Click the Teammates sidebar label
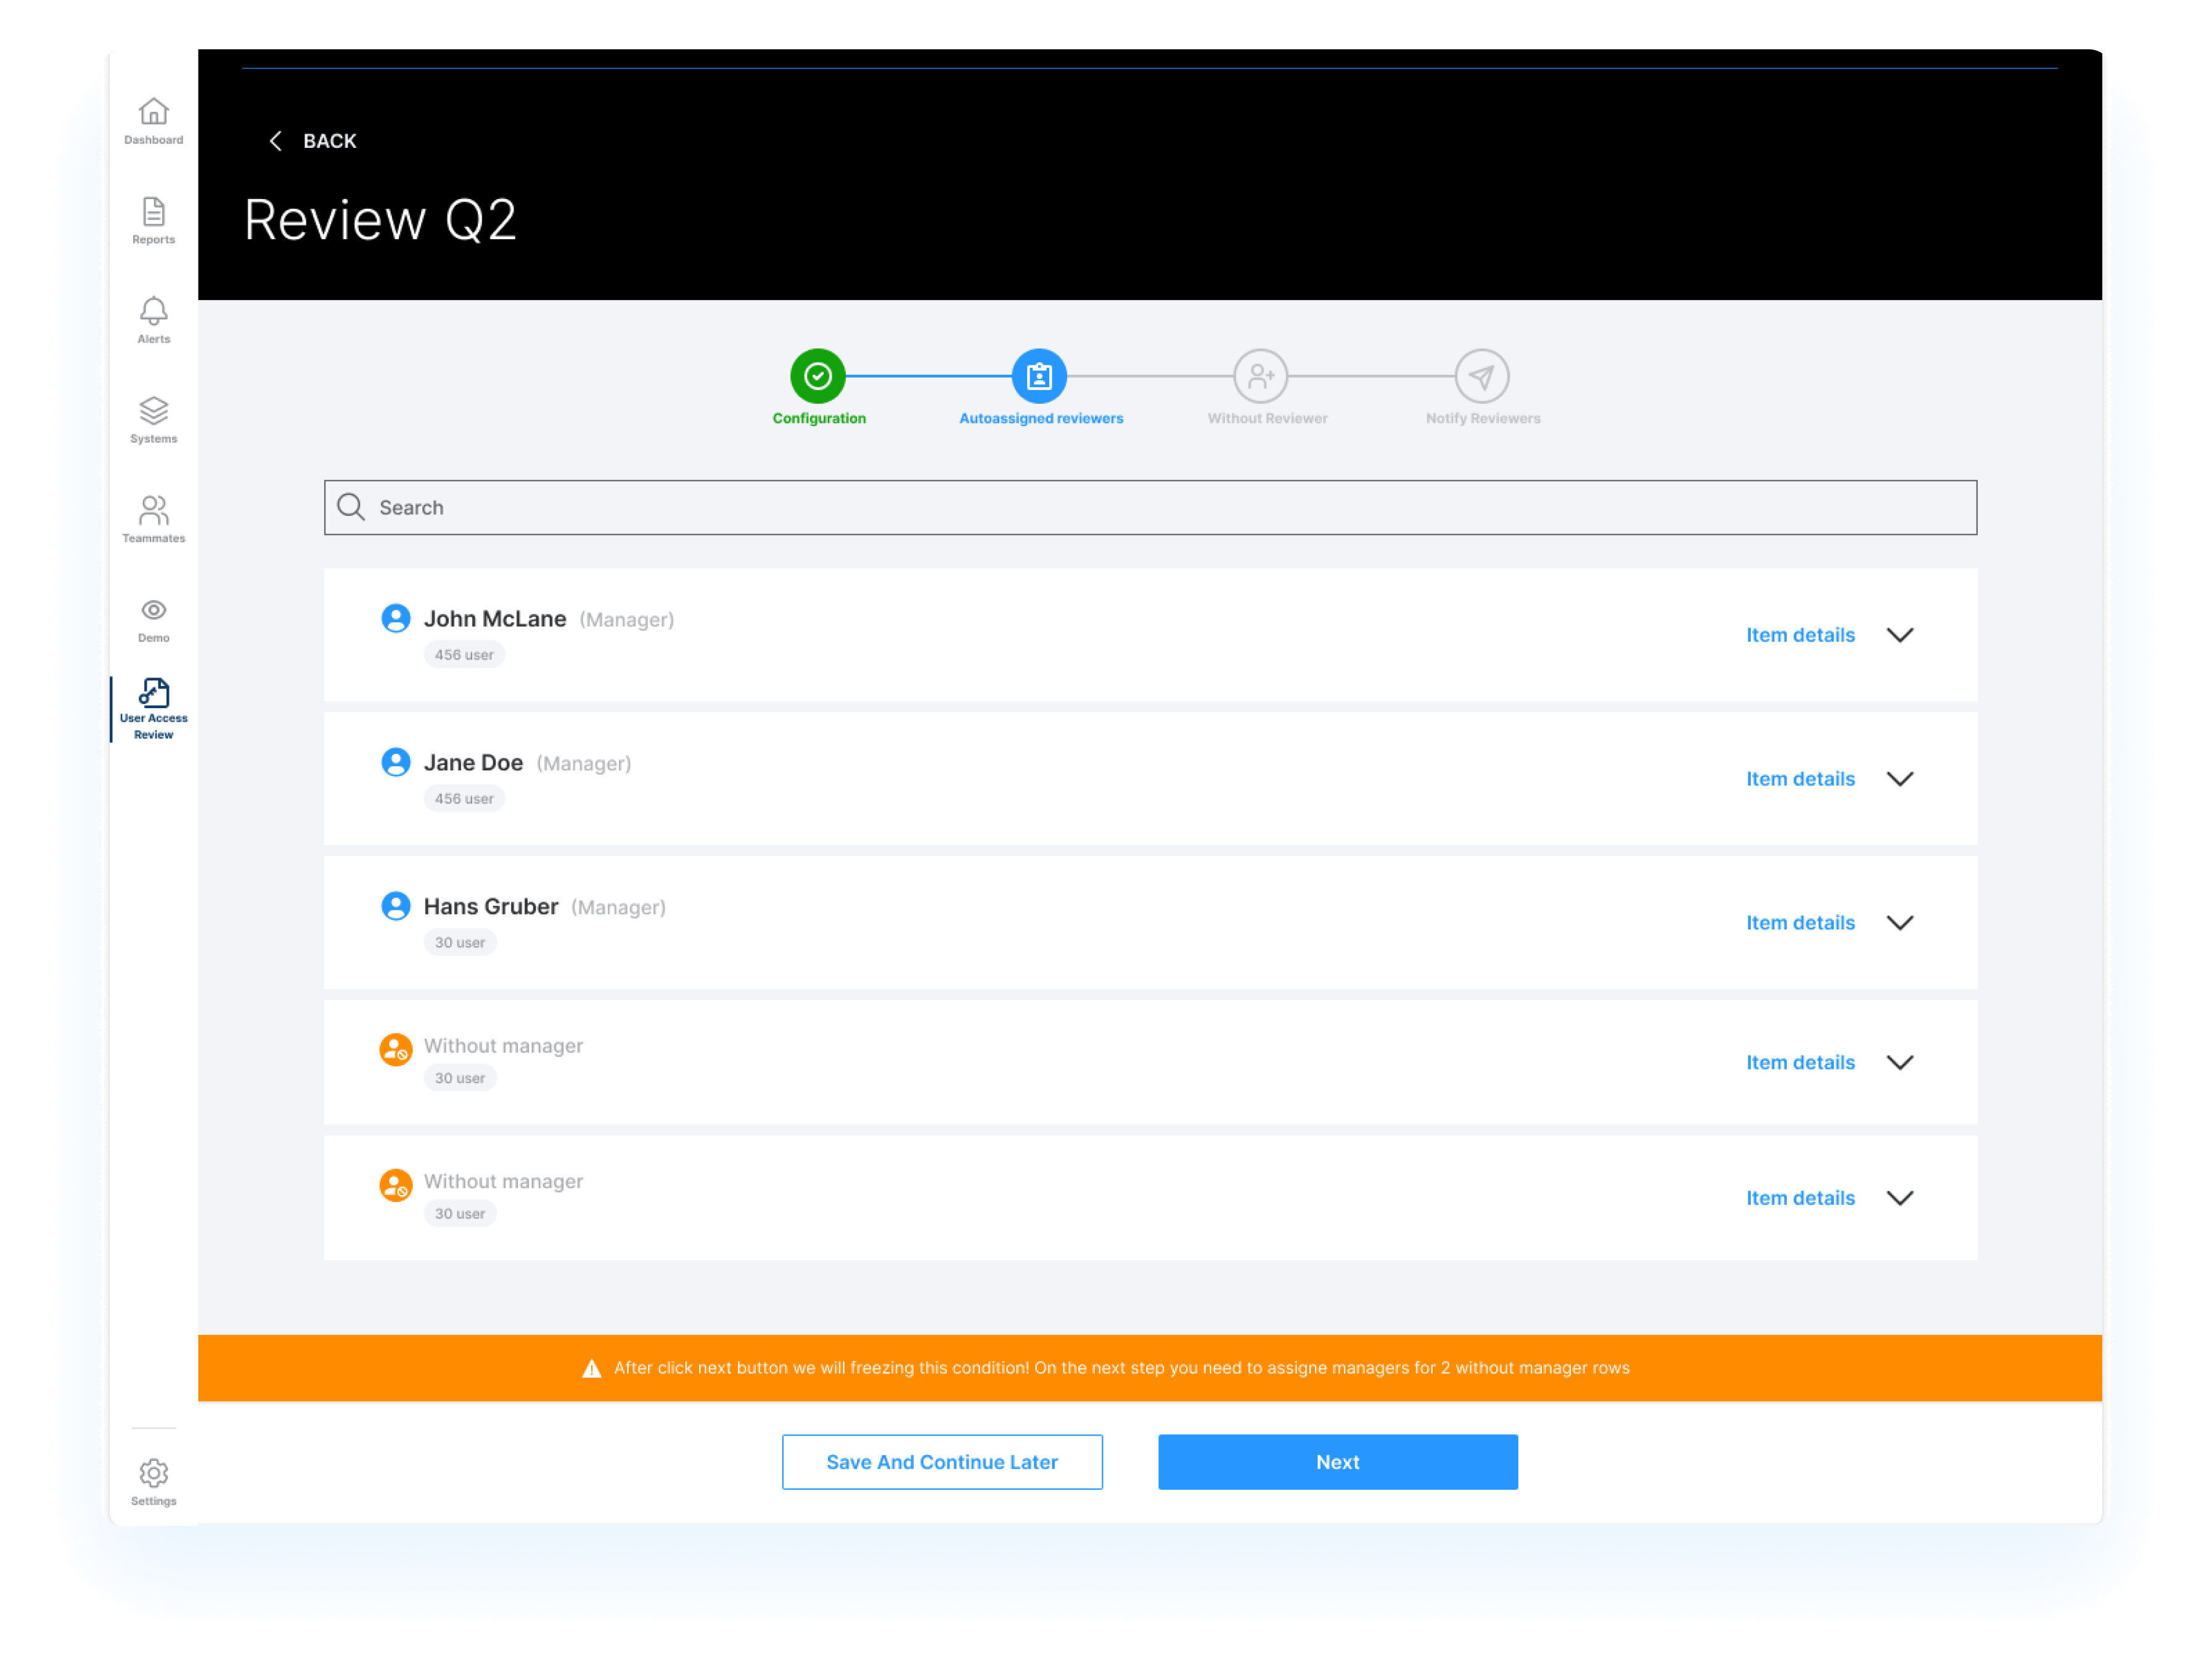 coord(153,538)
